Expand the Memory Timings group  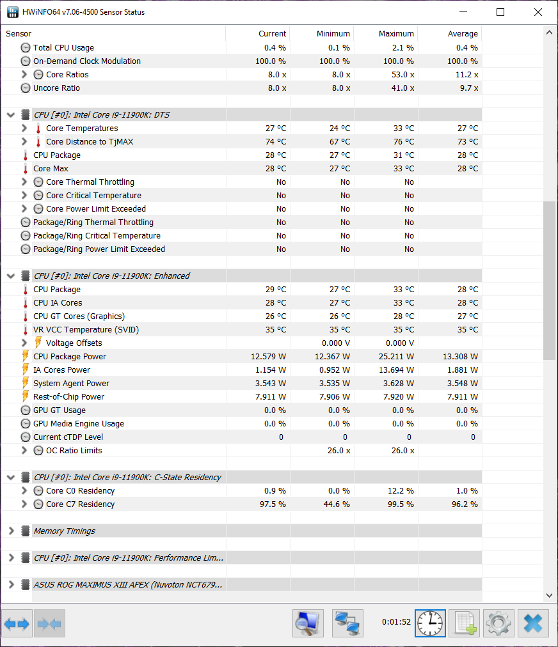(11, 531)
